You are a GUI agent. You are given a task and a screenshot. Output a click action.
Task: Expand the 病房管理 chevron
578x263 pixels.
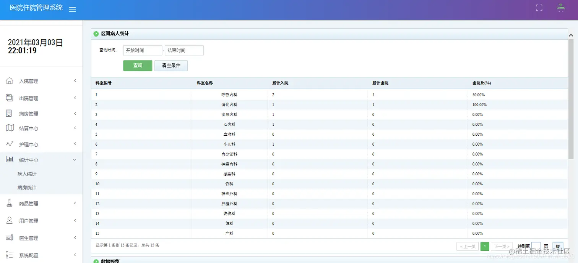(75, 113)
